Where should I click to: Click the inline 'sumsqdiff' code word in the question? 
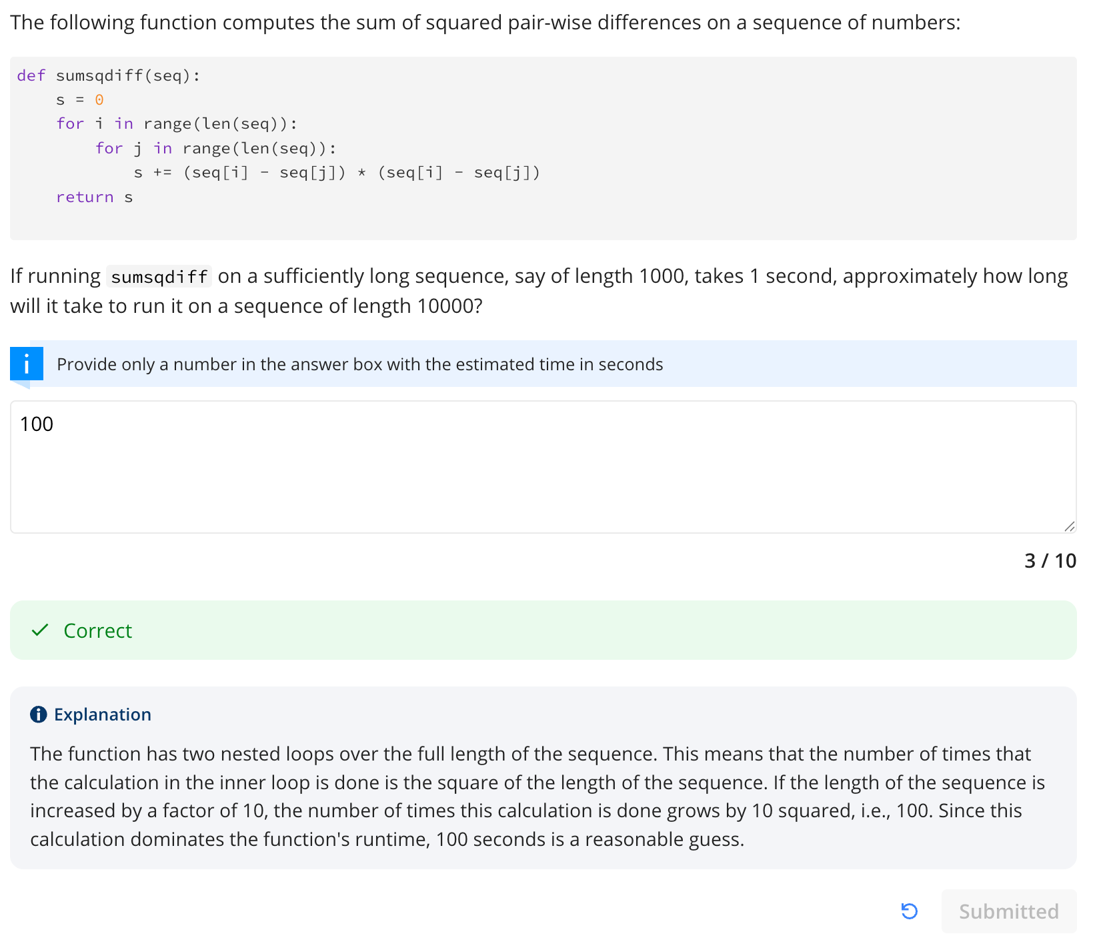(159, 276)
